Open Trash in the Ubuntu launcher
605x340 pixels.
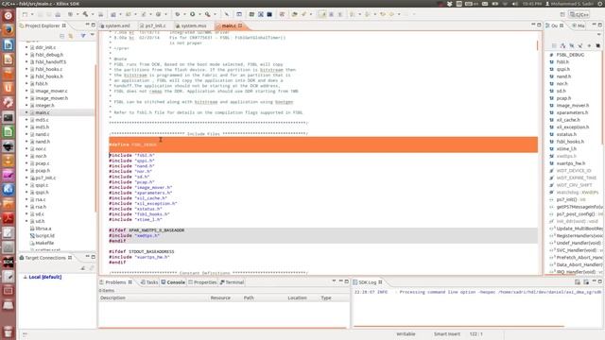pos(9,331)
